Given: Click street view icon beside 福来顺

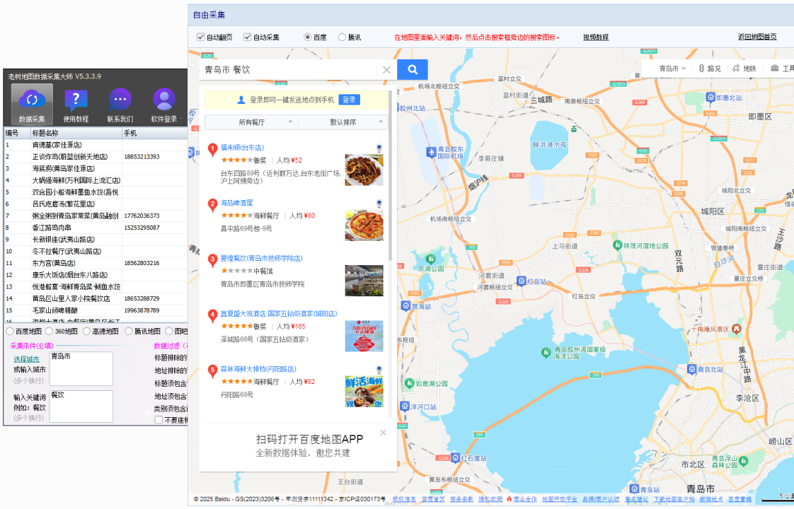Looking at the screenshot, I should (379, 148).
